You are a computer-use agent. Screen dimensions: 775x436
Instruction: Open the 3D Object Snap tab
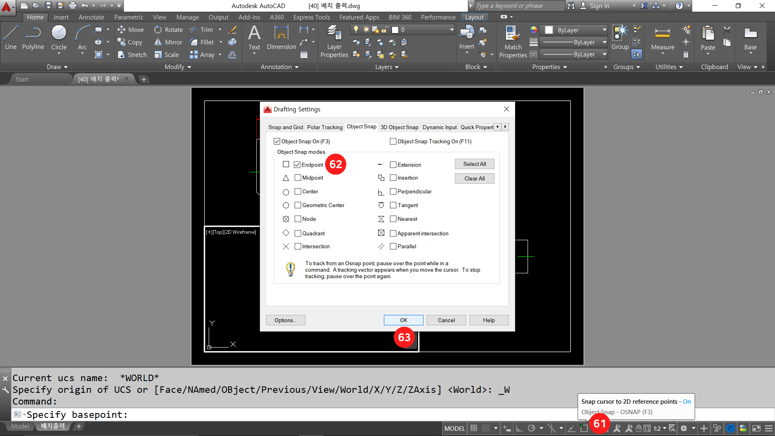coord(399,127)
